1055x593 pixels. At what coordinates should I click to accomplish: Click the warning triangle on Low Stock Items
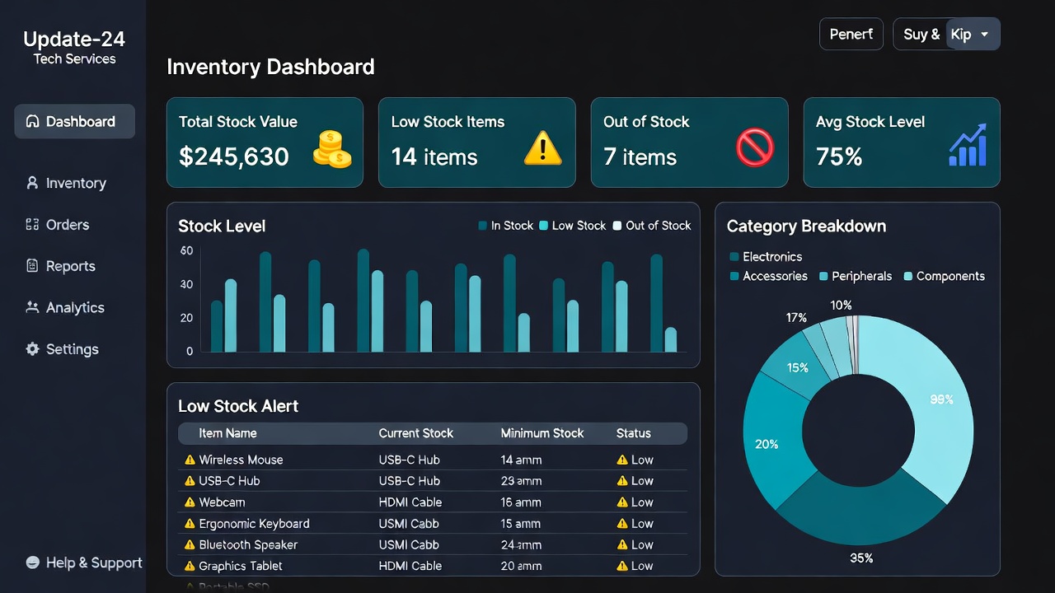click(542, 149)
